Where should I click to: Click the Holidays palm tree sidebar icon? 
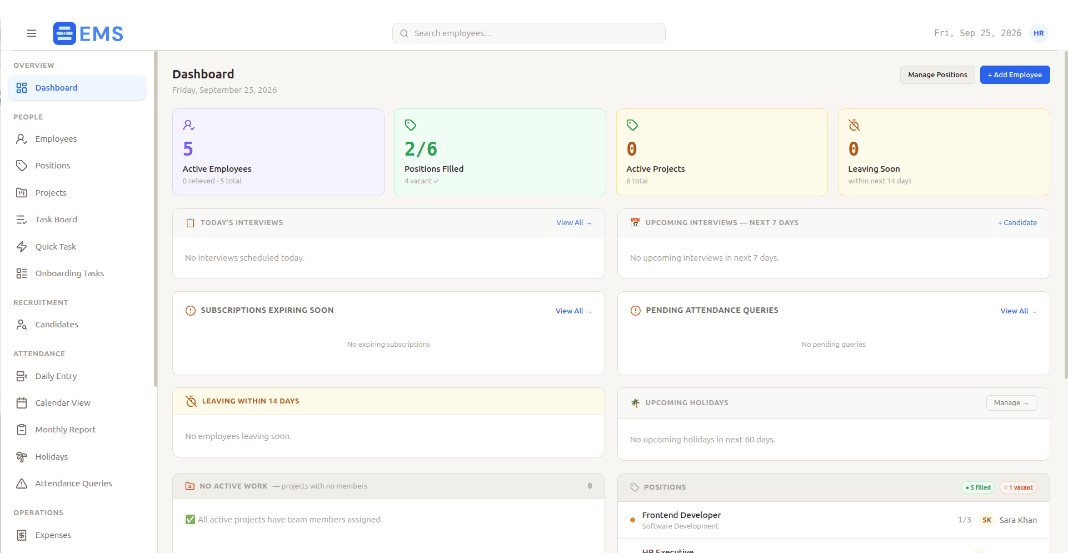pyautogui.click(x=22, y=457)
